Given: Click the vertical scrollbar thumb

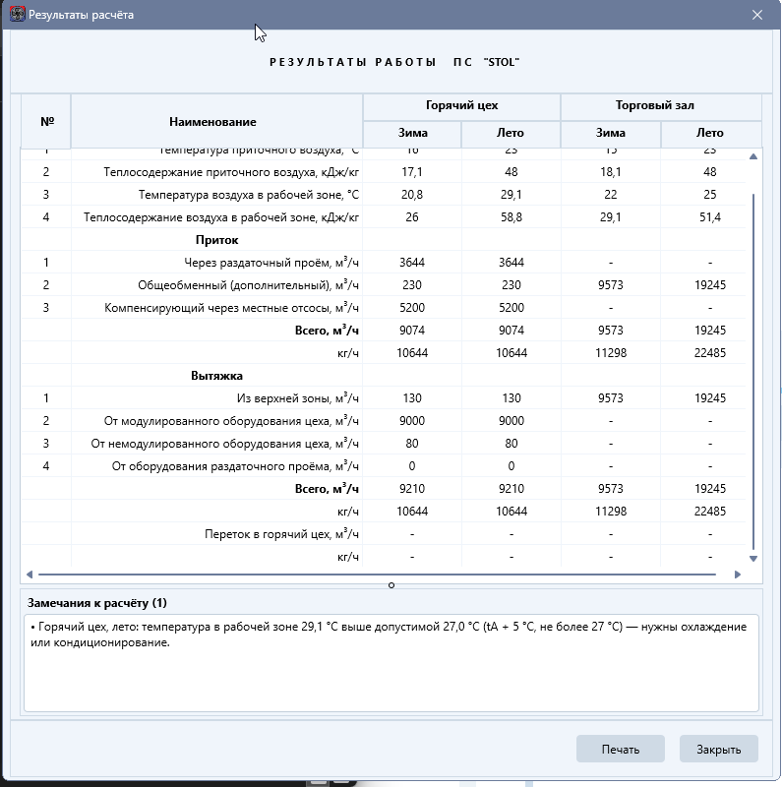Looking at the screenshot, I should pyautogui.click(x=753, y=372).
